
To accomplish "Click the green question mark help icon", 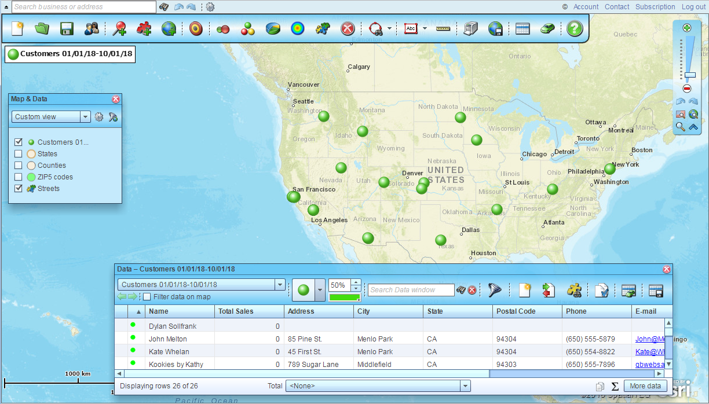I will coord(574,28).
